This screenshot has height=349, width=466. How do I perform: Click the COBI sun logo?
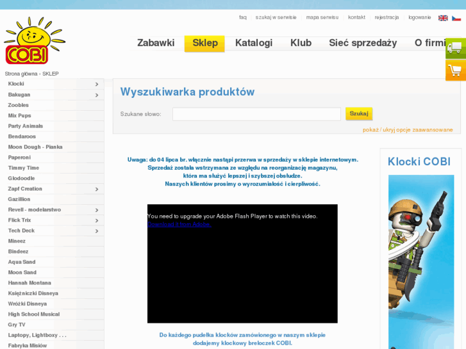click(x=35, y=40)
